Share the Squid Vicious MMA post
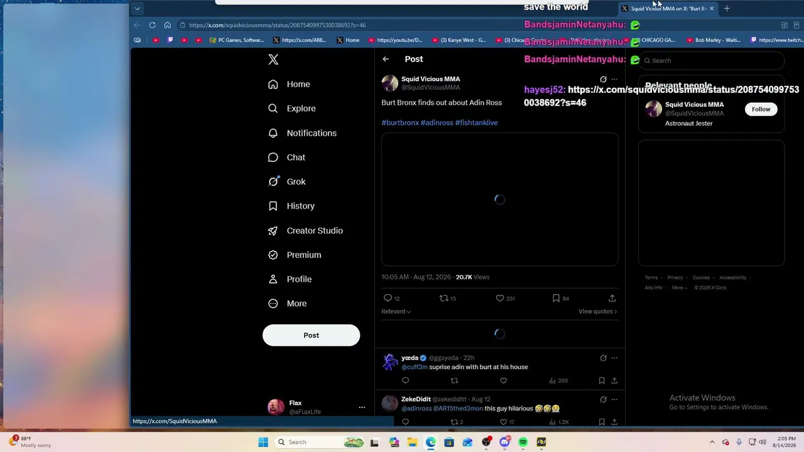The width and height of the screenshot is (804, 452). coord(612,298)
